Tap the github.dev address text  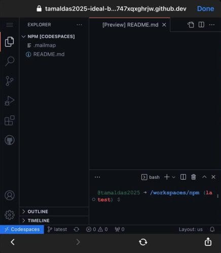[x=116, y=9]
